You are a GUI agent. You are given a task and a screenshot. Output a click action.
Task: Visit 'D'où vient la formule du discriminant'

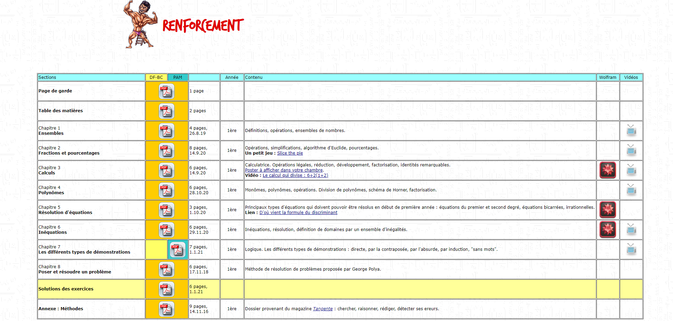[298, 213]
